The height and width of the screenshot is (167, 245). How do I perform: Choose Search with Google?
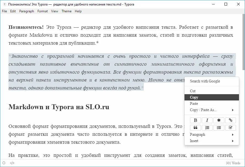coord(212,81)
